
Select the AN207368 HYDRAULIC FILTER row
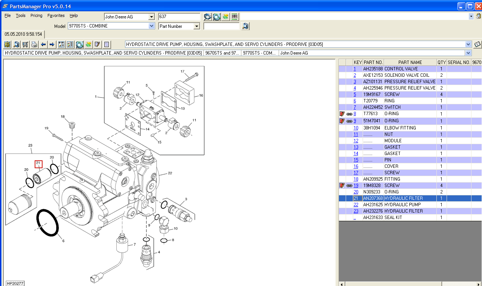coord(410,198)
